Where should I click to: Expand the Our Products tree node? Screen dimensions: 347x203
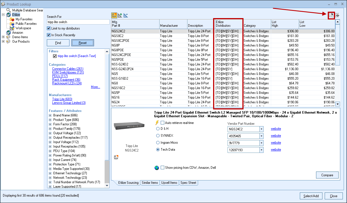pos(3,41)
